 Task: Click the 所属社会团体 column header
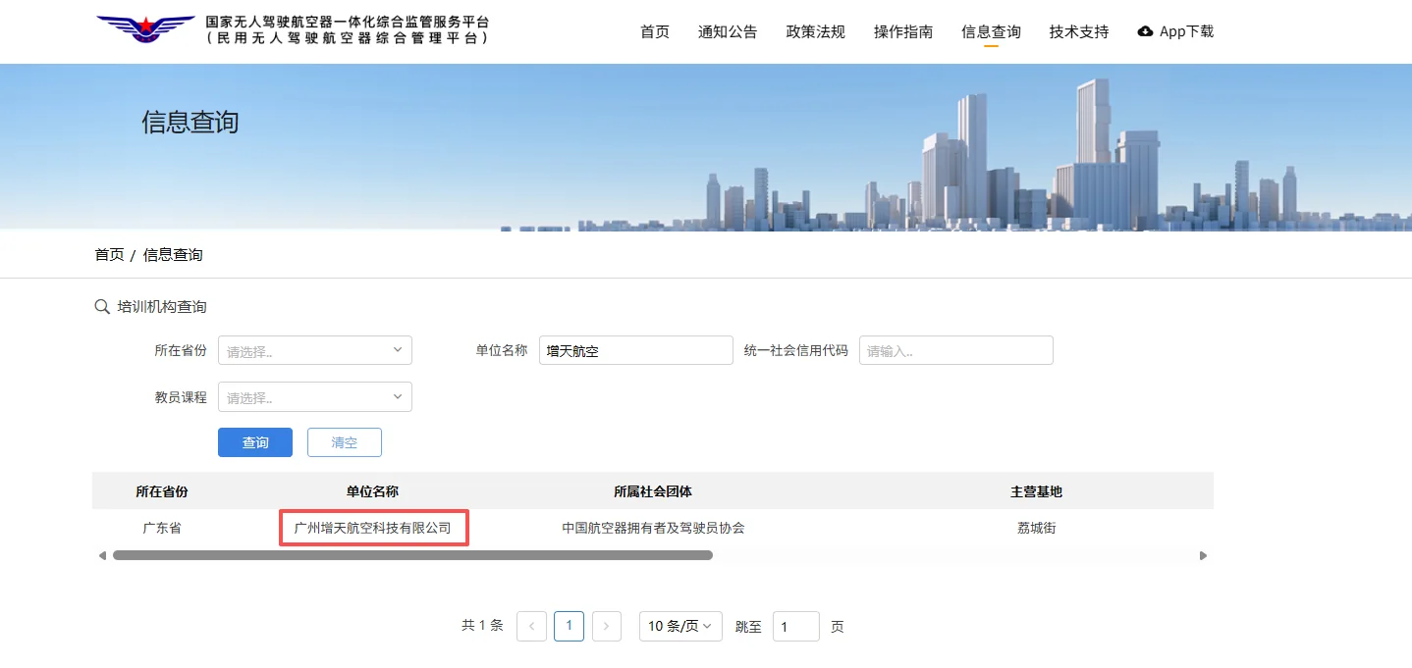653,491
